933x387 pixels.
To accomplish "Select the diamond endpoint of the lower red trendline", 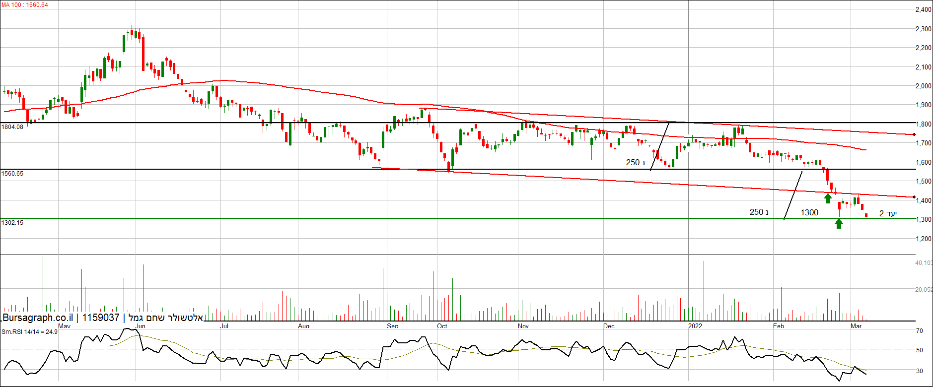I will [914, 197].
